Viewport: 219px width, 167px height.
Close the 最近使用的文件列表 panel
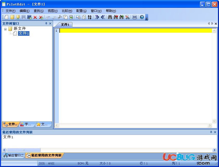pyautogui.click(x=215, y=132)
